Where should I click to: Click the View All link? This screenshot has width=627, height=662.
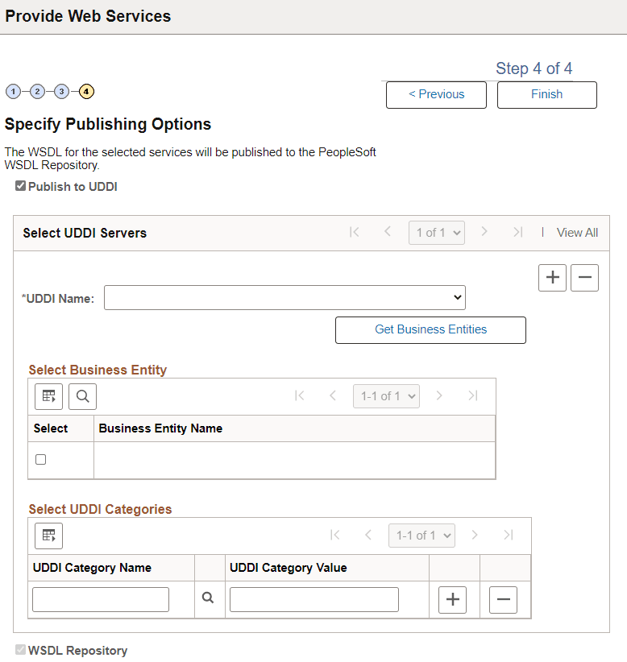[577, 232]
